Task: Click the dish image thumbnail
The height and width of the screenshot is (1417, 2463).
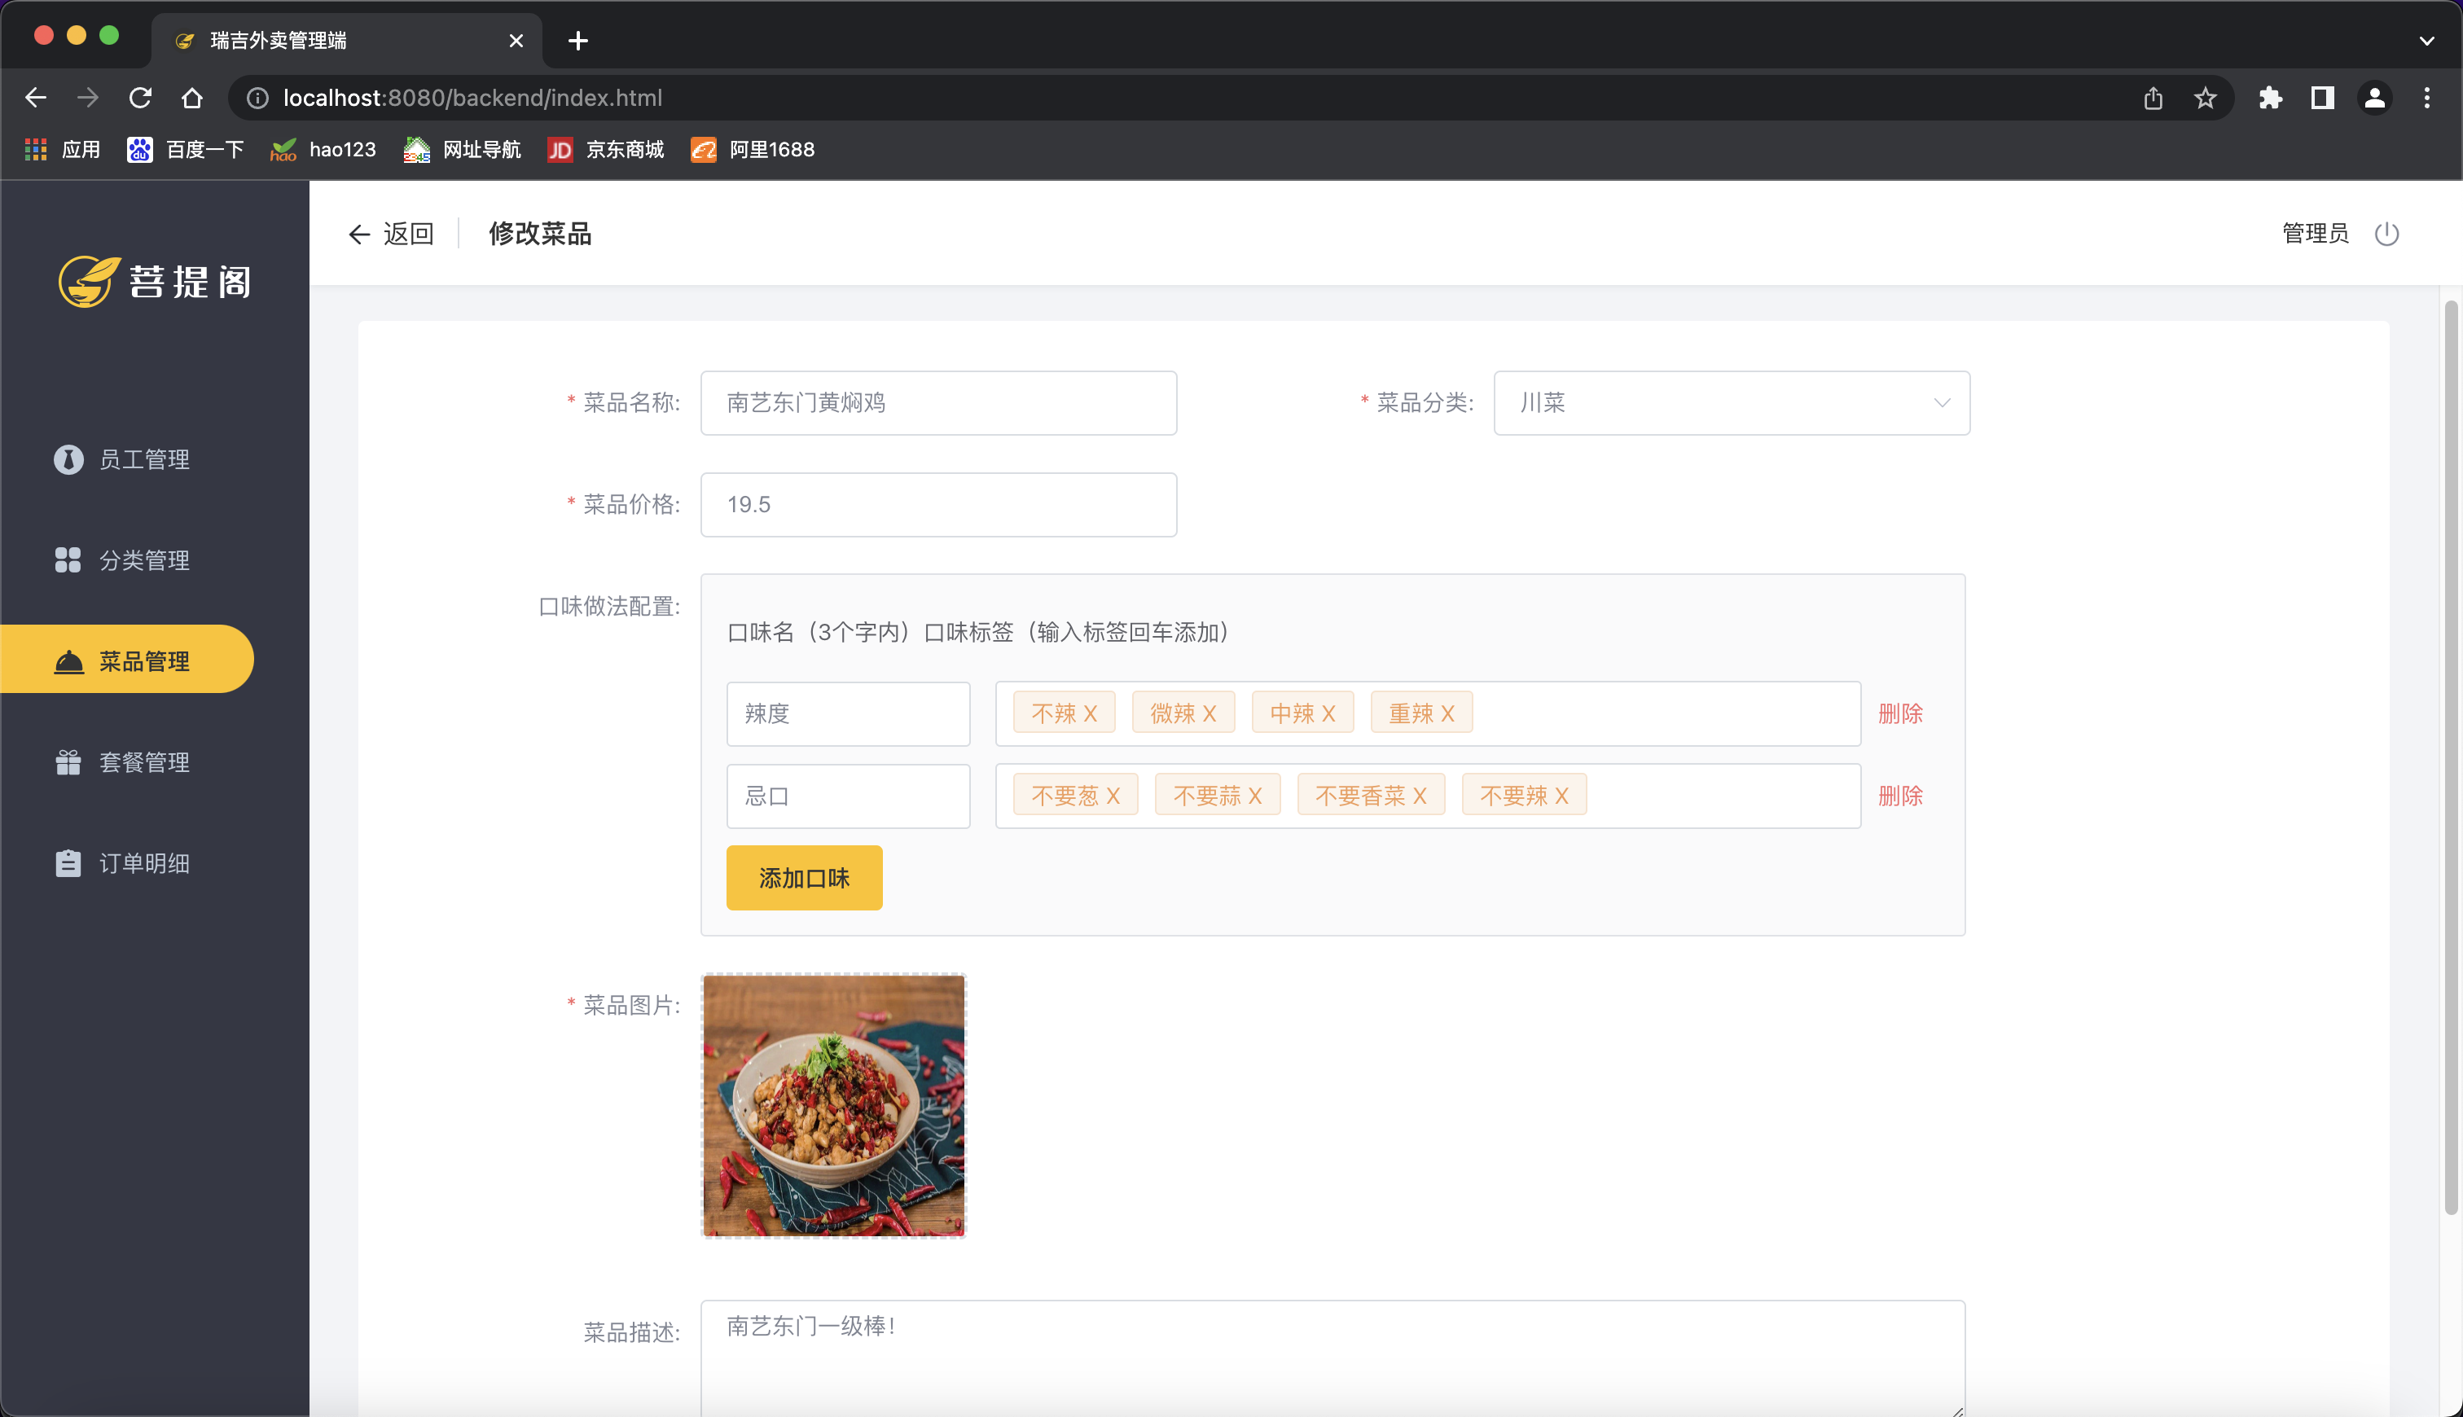Action: click(834, 1106)
